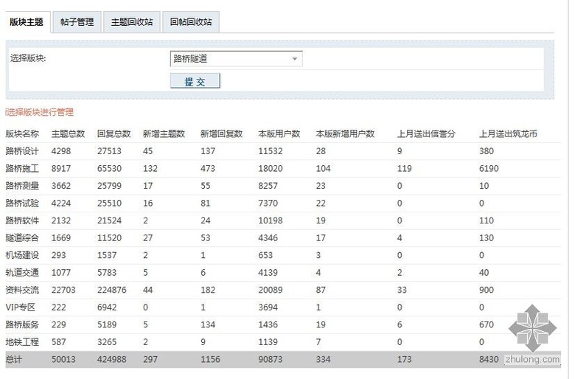Image resolution: width=575 pixels, height=379 pixels.
Task: Select the 路桥设计 board row
Action: [x=22, y=151]
